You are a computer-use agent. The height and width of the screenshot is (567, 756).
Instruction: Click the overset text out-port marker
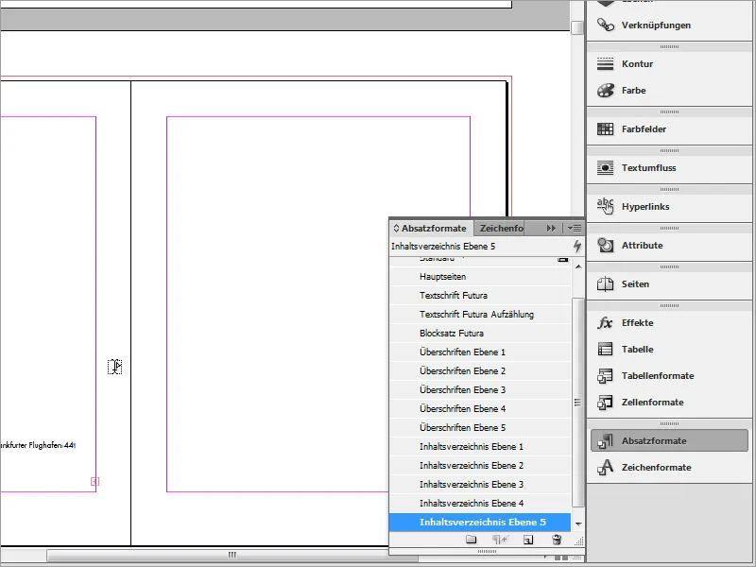(x=95, y=481)
